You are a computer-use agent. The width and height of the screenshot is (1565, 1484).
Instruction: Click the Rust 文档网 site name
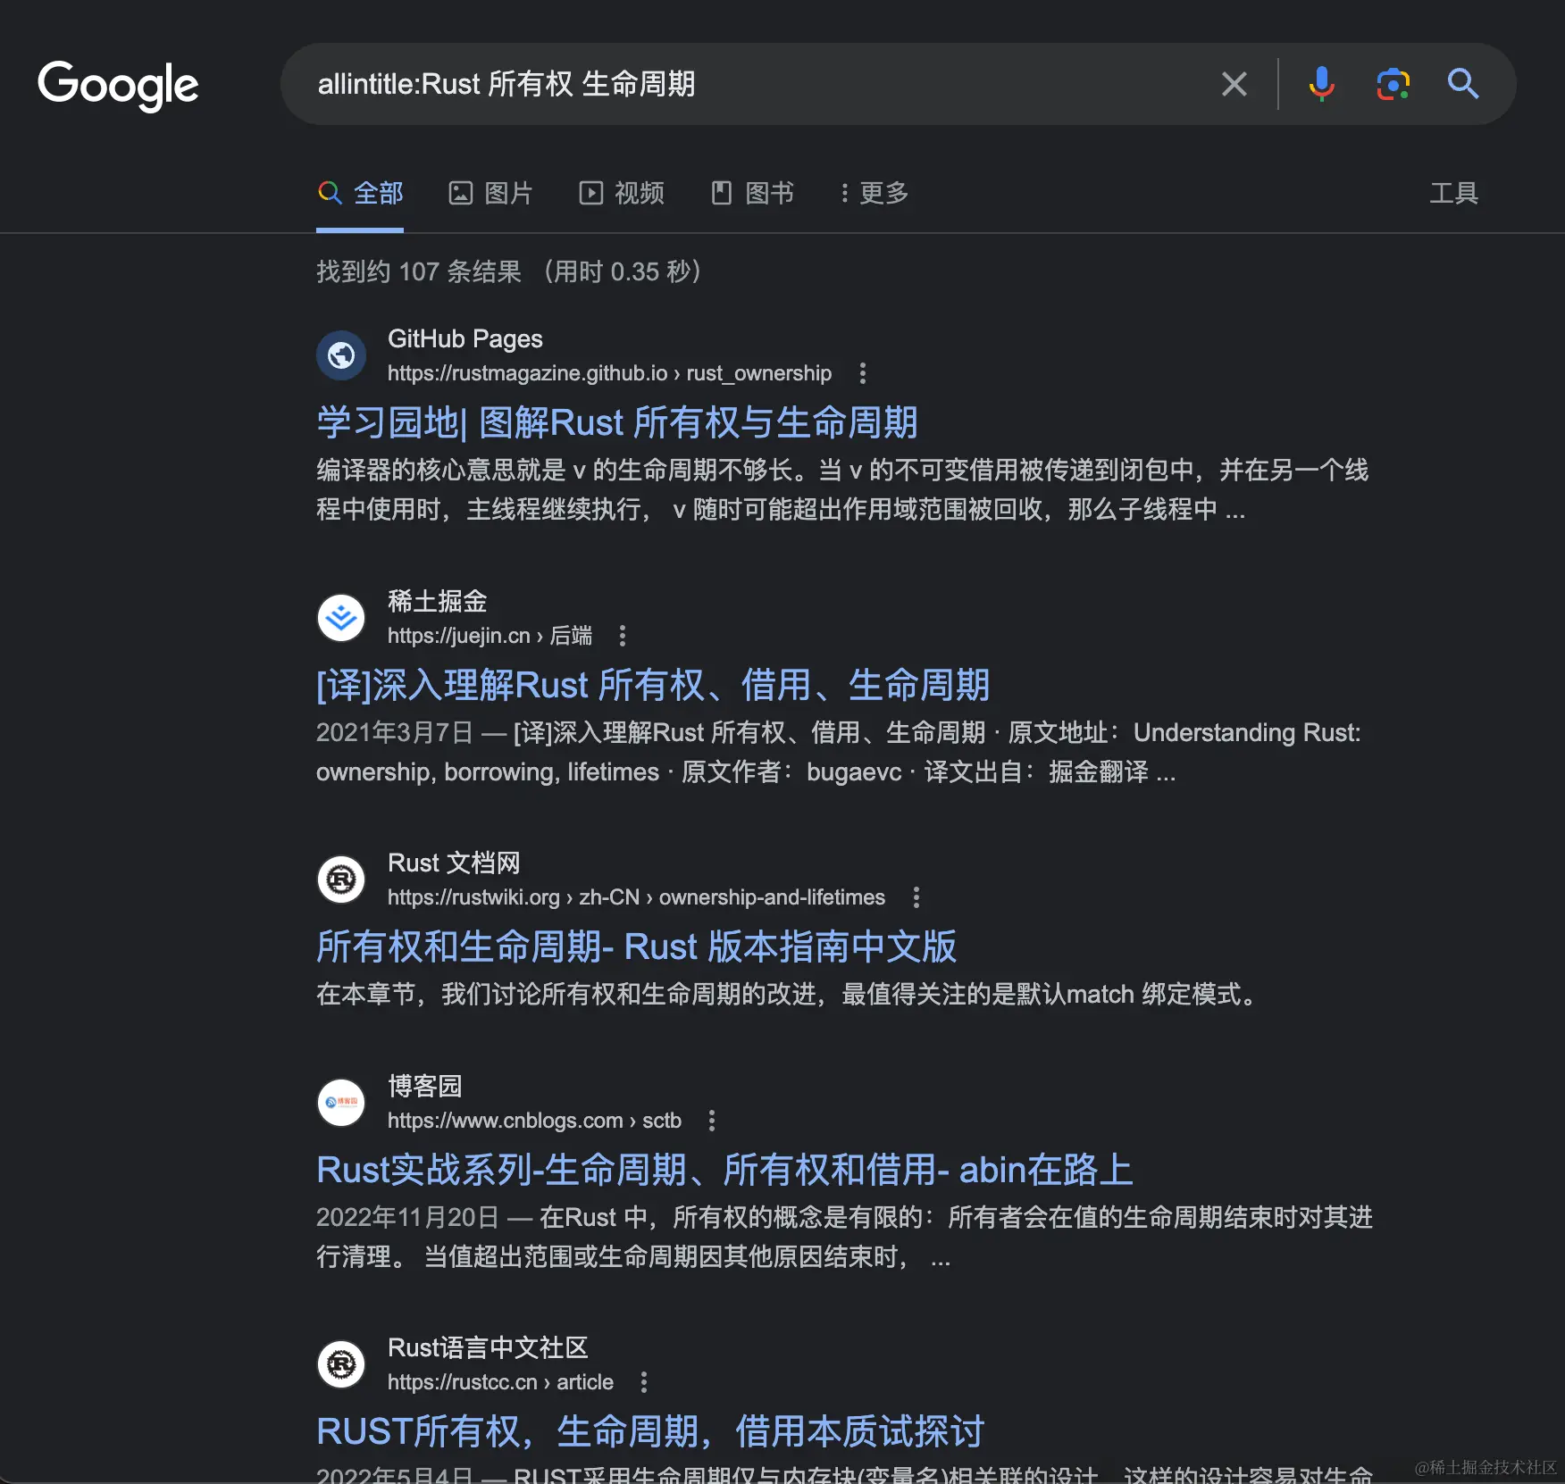tap(454, 863)
